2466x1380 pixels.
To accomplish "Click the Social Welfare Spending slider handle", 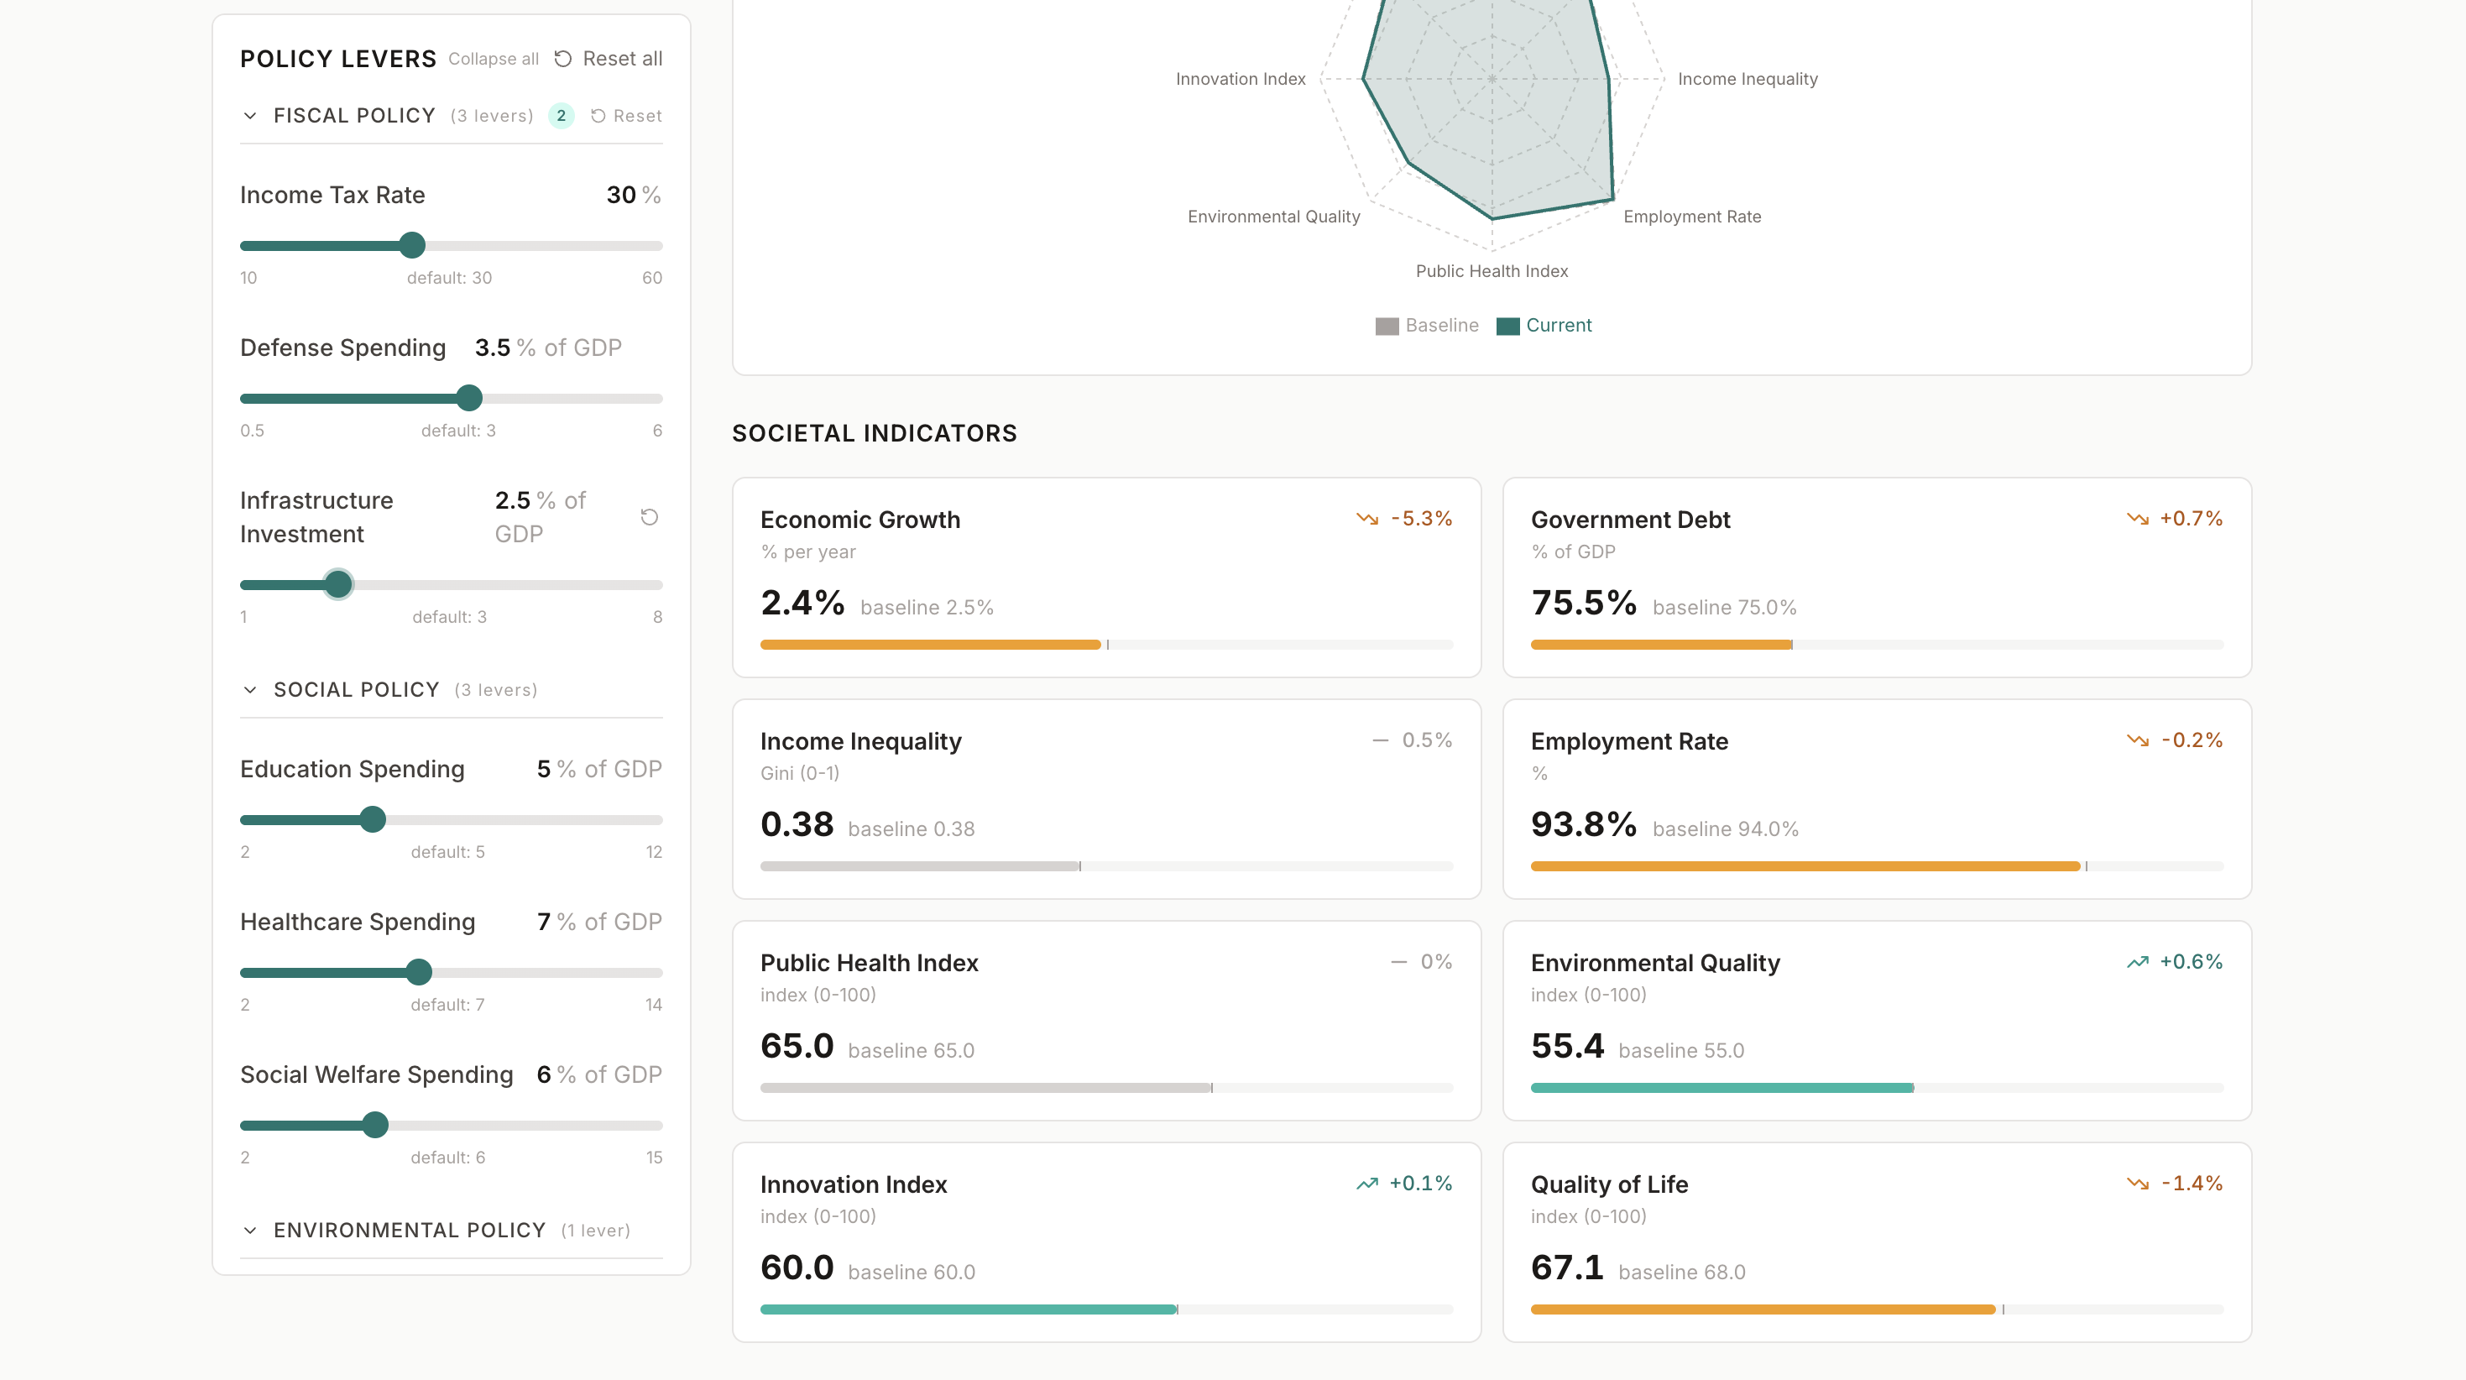I will click(375, 1126).
